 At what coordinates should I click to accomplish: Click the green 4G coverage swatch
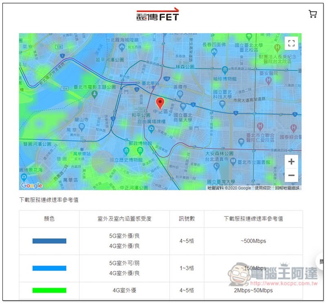pos(49,290)
